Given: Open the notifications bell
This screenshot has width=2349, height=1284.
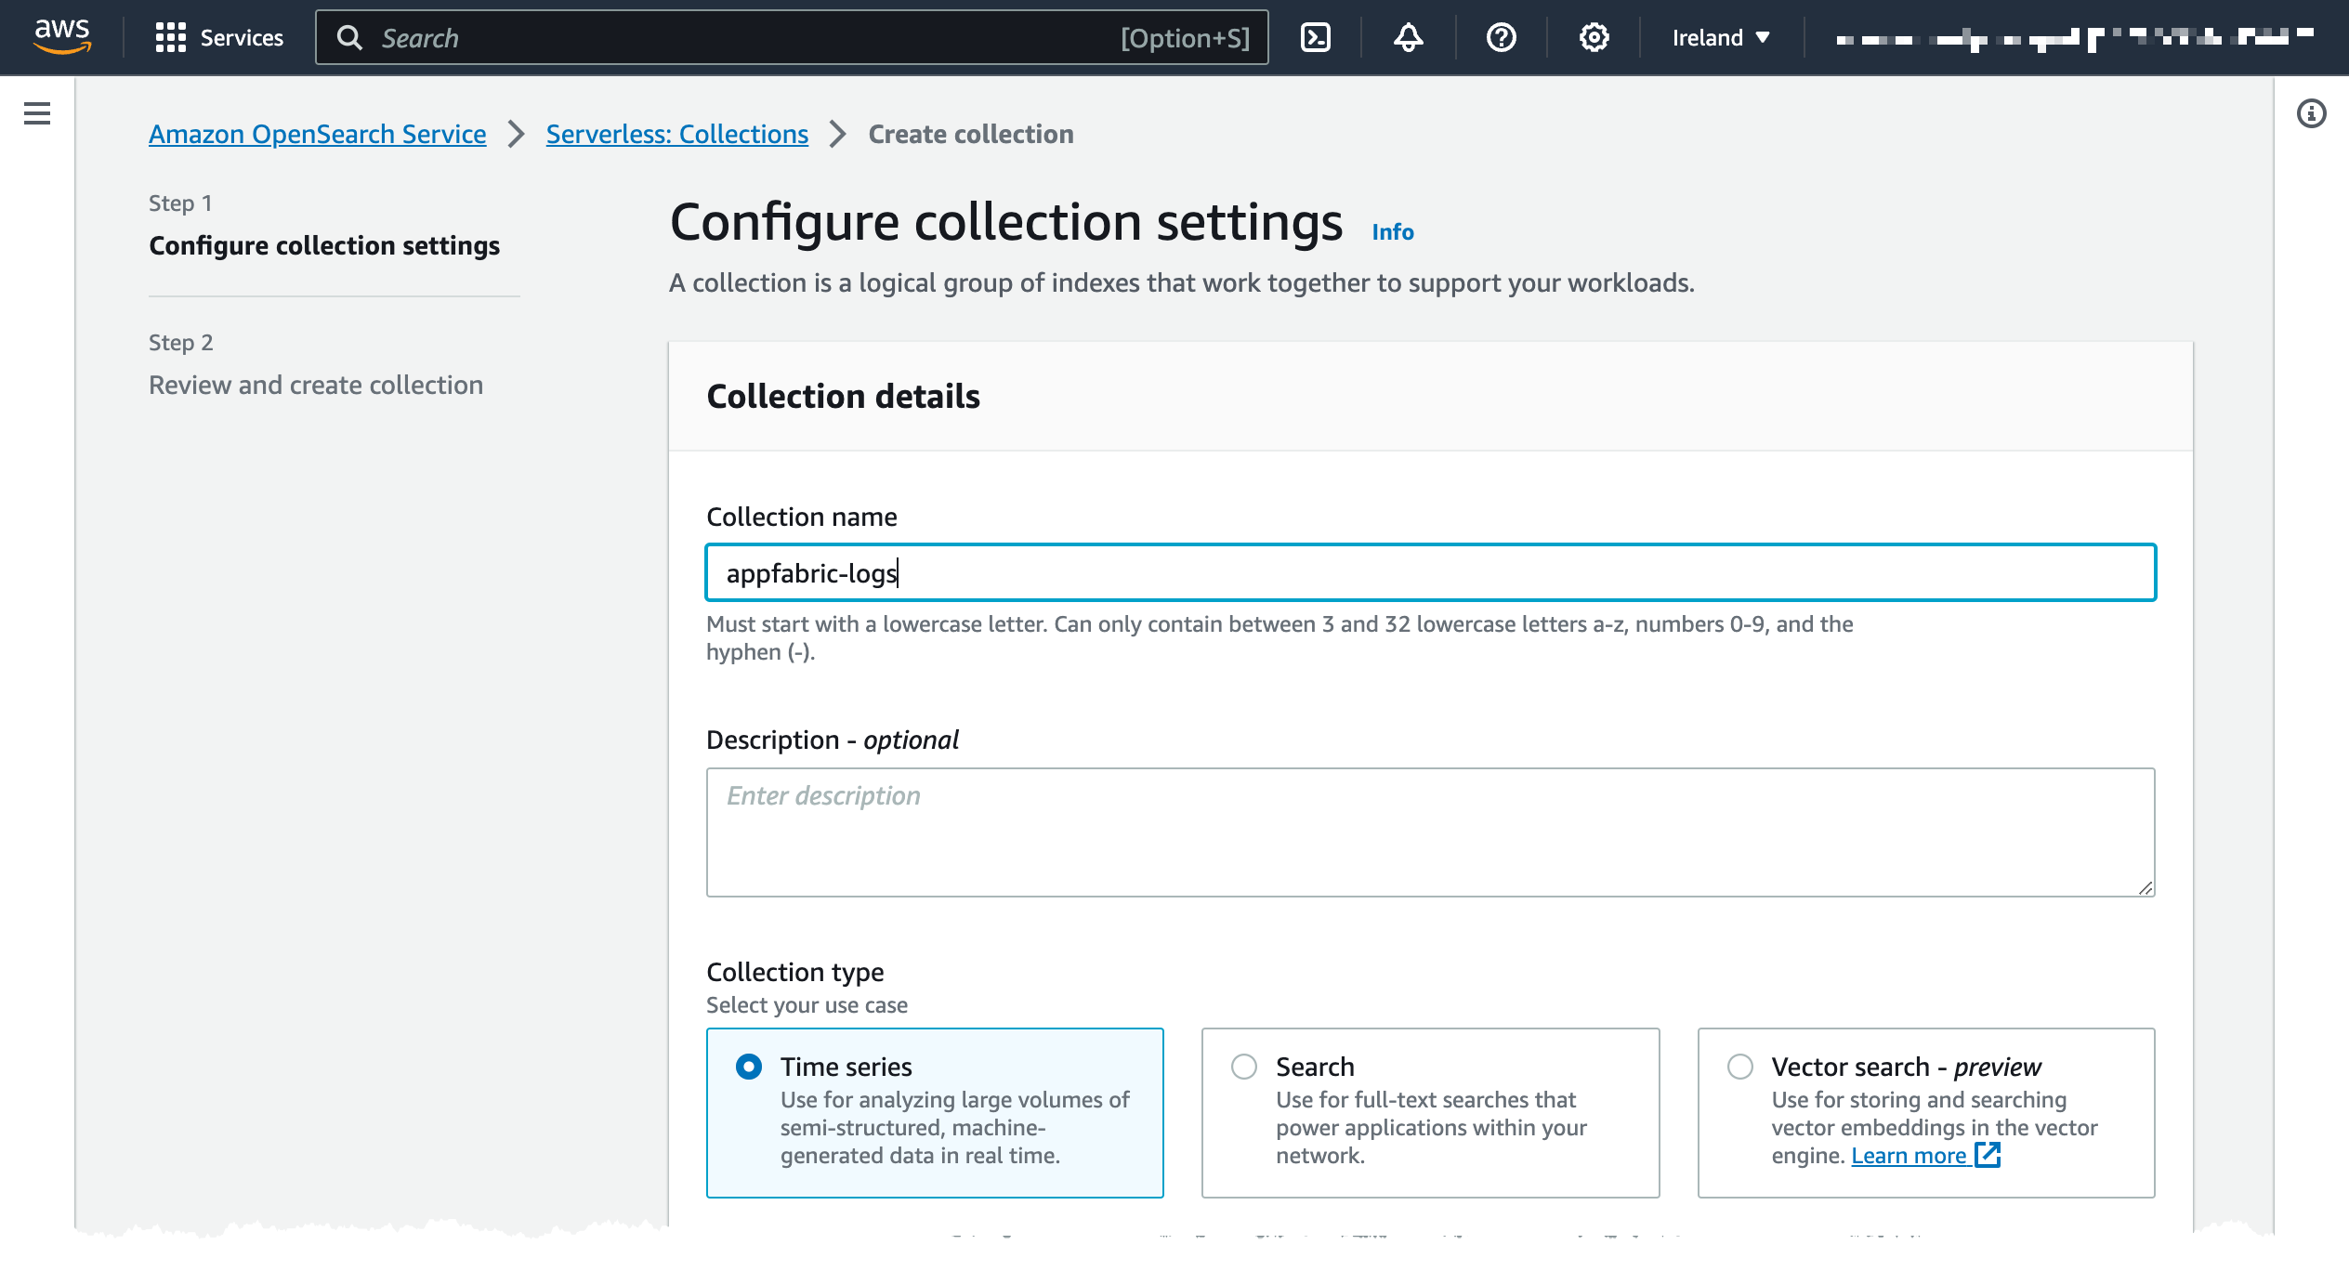Looking at the screenshot, I should click(x=1408, y=37).
